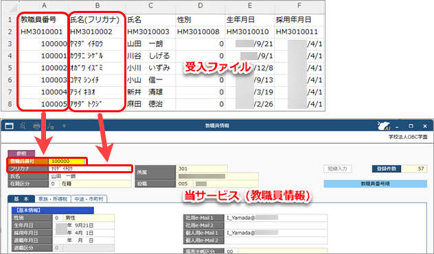
Task: Click cell 麻田 徳治 in spreadsheet
Action: pos(150,104)
